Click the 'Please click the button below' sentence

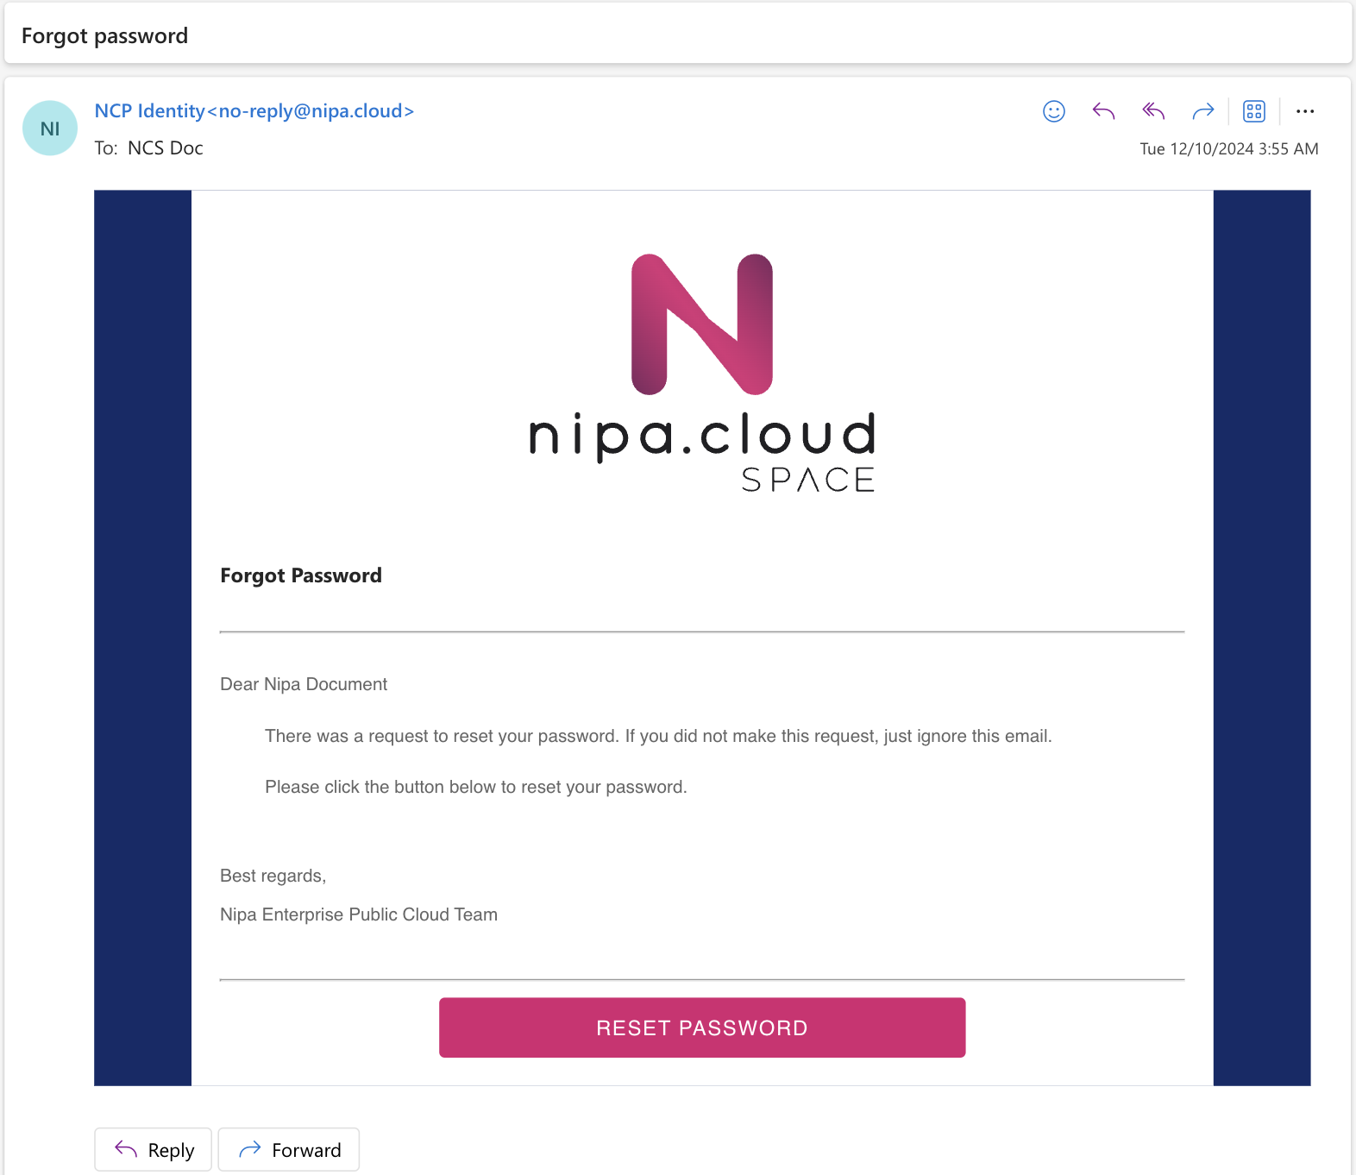pyautogui.click(x=475, y=787)
